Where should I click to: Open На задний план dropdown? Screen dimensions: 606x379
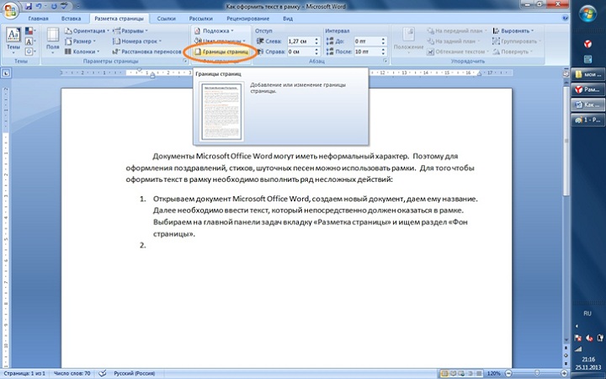click(453, 41)
